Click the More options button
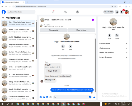 click(x=81, y=30)
